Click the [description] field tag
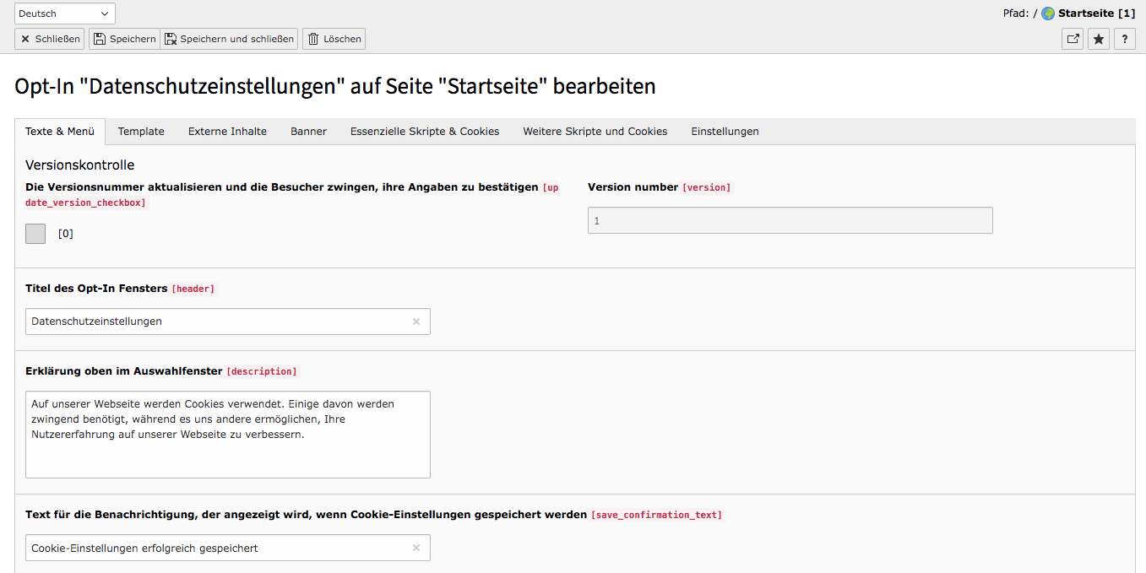Image resolution: width=1146 pixels, height=573 pixels. pos(262,371)
